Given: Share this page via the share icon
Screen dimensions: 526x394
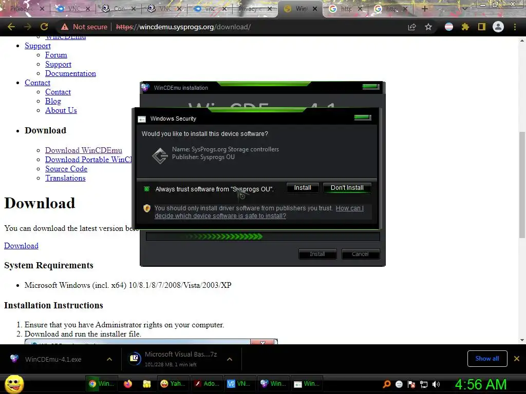Looking at the screenshot, I should pos(411,27).
